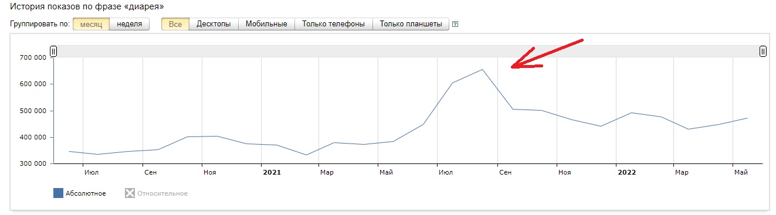776x215 pixels.
Task: Click the 2021 axis label
Action: (272, 172)
